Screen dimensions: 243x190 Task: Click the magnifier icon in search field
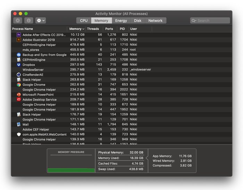194,20
